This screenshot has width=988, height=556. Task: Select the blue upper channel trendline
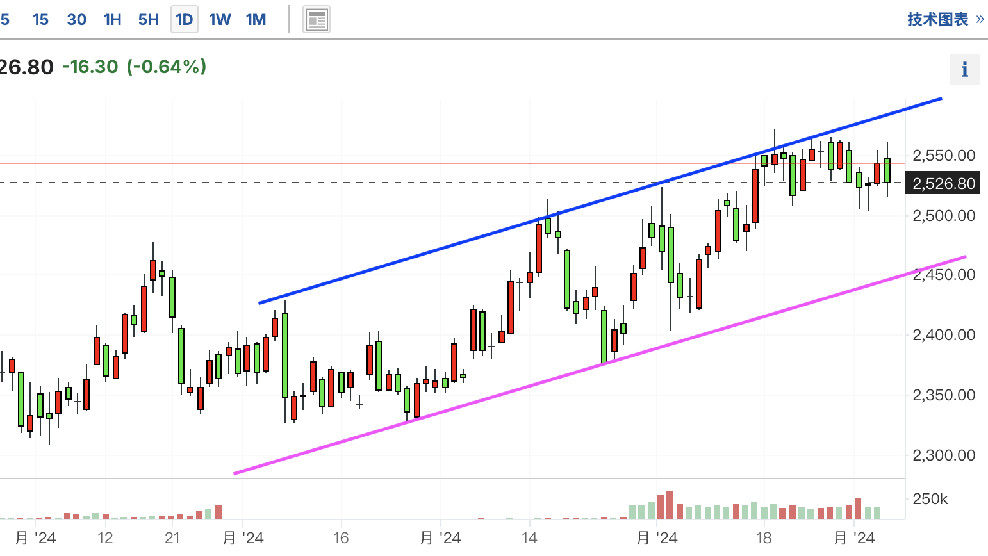600,201
